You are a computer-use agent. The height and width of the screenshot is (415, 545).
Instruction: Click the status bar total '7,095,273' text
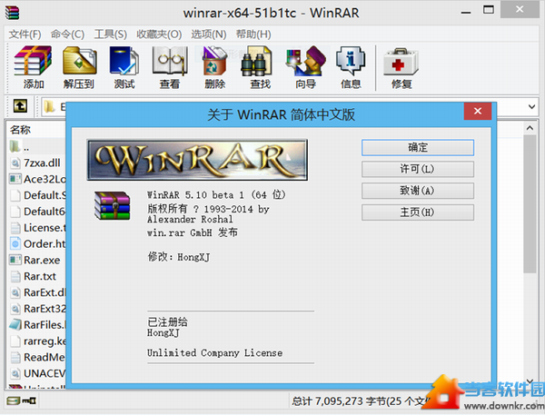pos(339,401)
